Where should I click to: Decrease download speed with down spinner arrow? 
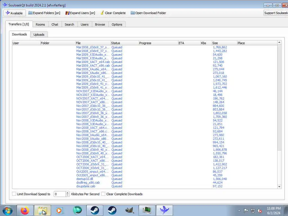[x=67, y=195]
